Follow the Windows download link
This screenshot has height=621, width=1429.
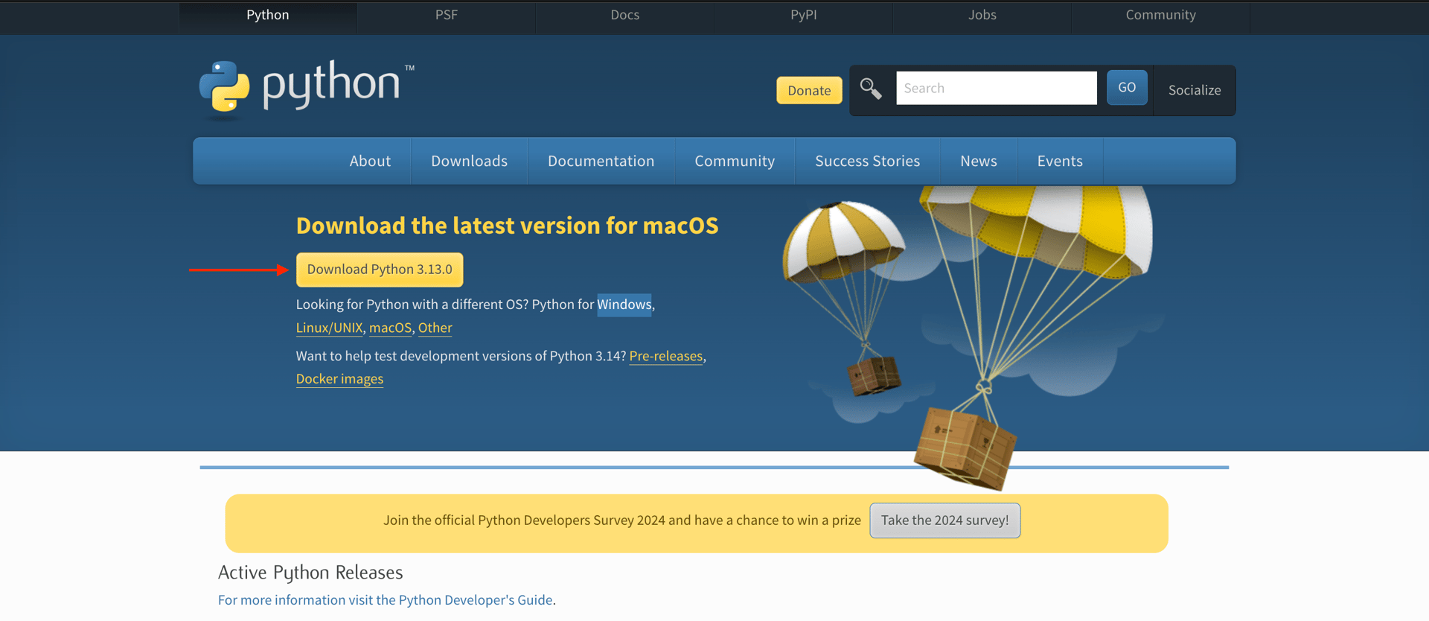click(624, 305)
